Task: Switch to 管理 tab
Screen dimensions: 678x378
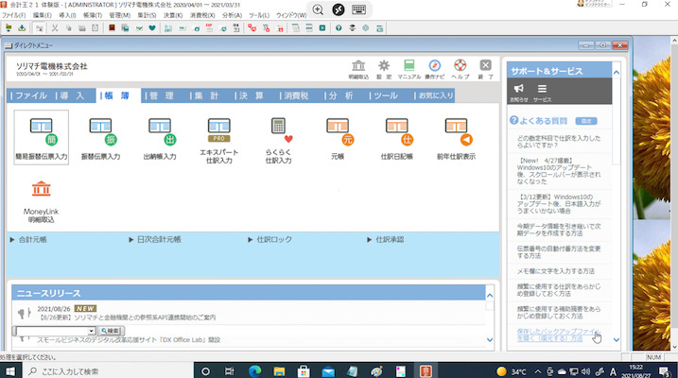Action: tap(162, 95)
